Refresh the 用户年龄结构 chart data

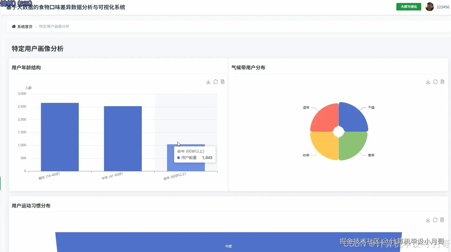[215, 82]
